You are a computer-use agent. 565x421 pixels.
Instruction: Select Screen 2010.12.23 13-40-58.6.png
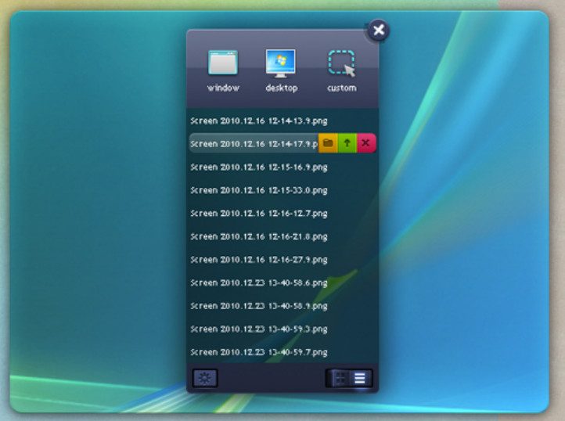259,282
